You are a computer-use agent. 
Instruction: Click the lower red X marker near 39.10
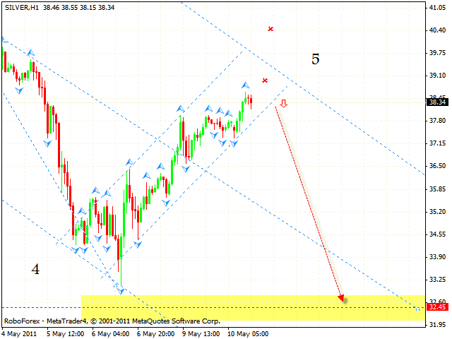(x=265, y=81)
